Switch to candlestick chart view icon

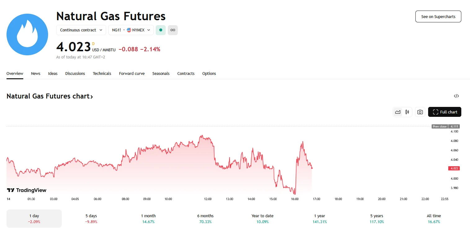pyautogui.click(x=407, y=112)
